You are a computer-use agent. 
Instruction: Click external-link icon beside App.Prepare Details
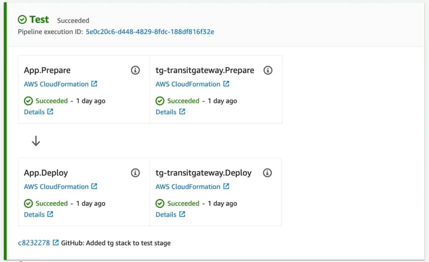tap(50, 112)
